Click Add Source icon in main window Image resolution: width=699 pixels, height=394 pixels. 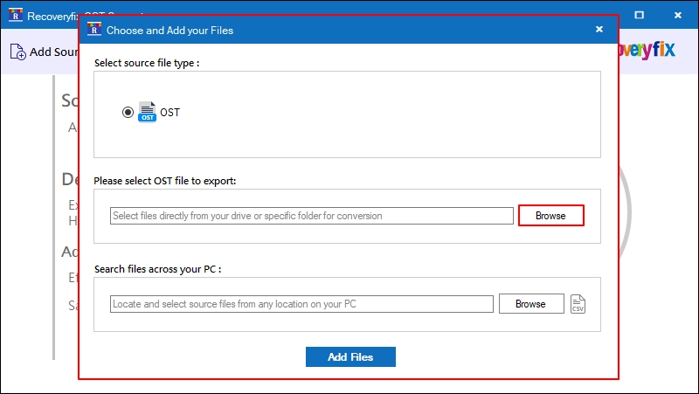pos(17,52)
